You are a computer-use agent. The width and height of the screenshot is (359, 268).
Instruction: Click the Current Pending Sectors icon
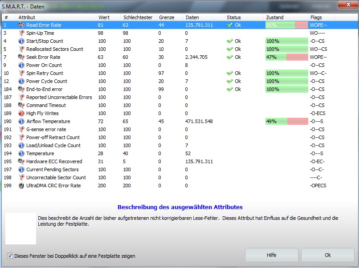[x=21, y=169]
